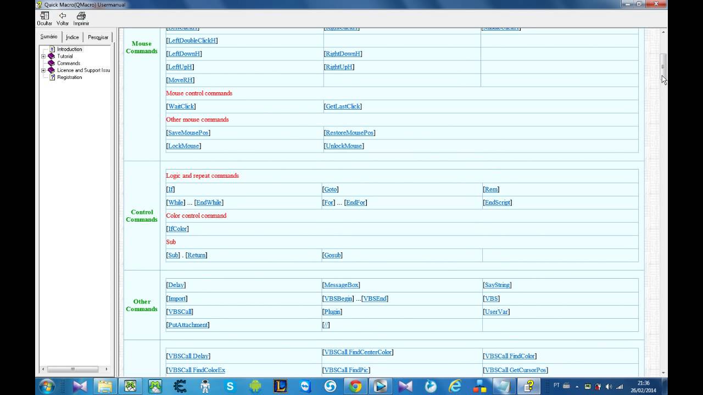
Task: Open File Explorer from the taskbar
Action: pos(105,386)
